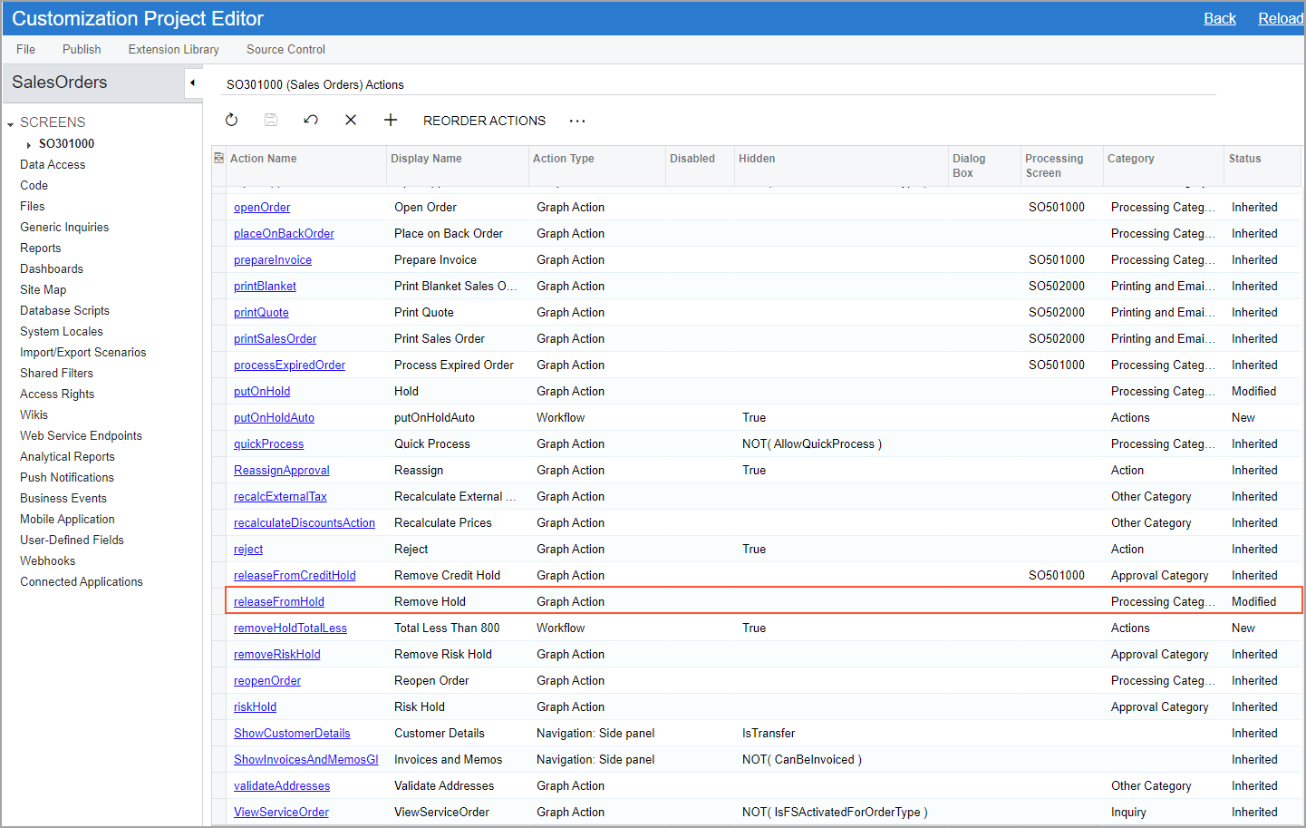Image resolution: width=1306 pixels, height=828 pixels.
Task: Select Business Events in the sidebar
Action: tap(63, 498)
